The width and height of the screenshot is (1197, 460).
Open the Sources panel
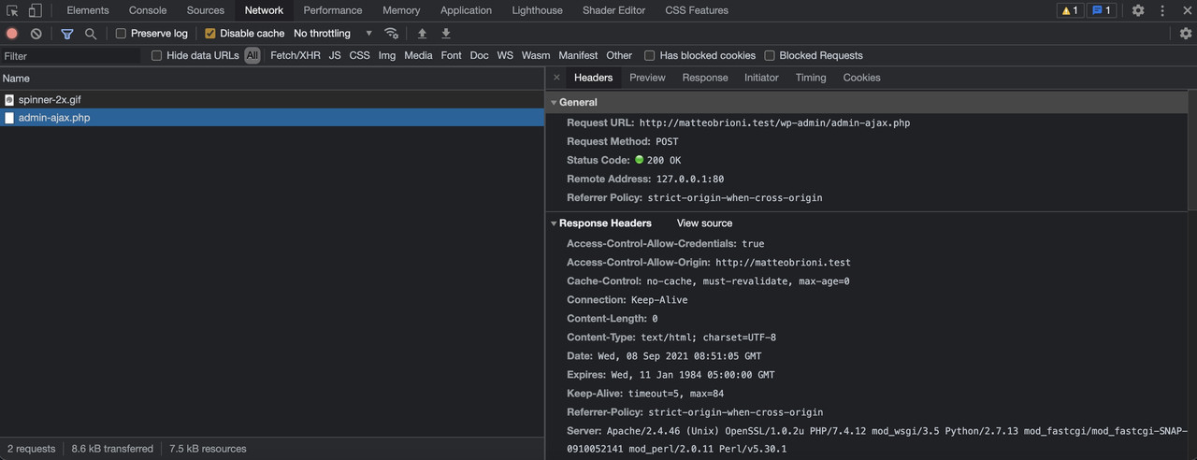coord(206,10)
